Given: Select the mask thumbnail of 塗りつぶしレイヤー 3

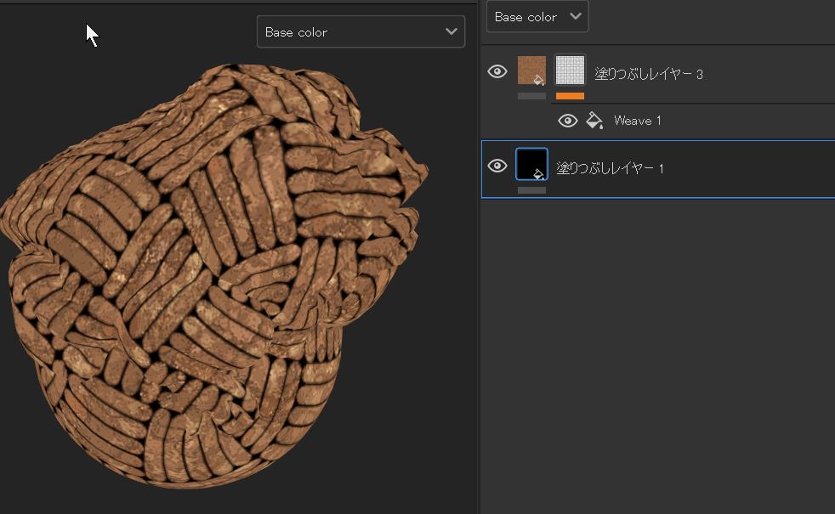Looking at the screenshot, I should coord(570,71).
